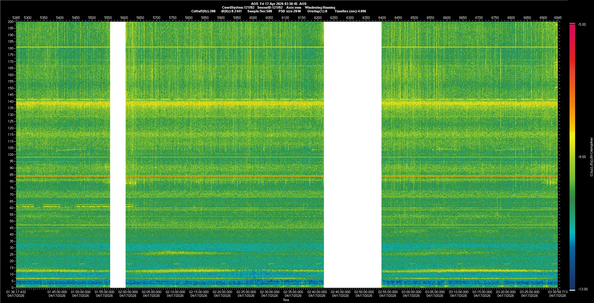Click the 02:00:00.000 time axis label
This screenshot has width=594, height=303.
pyautogui.click(x=128, y=292)
